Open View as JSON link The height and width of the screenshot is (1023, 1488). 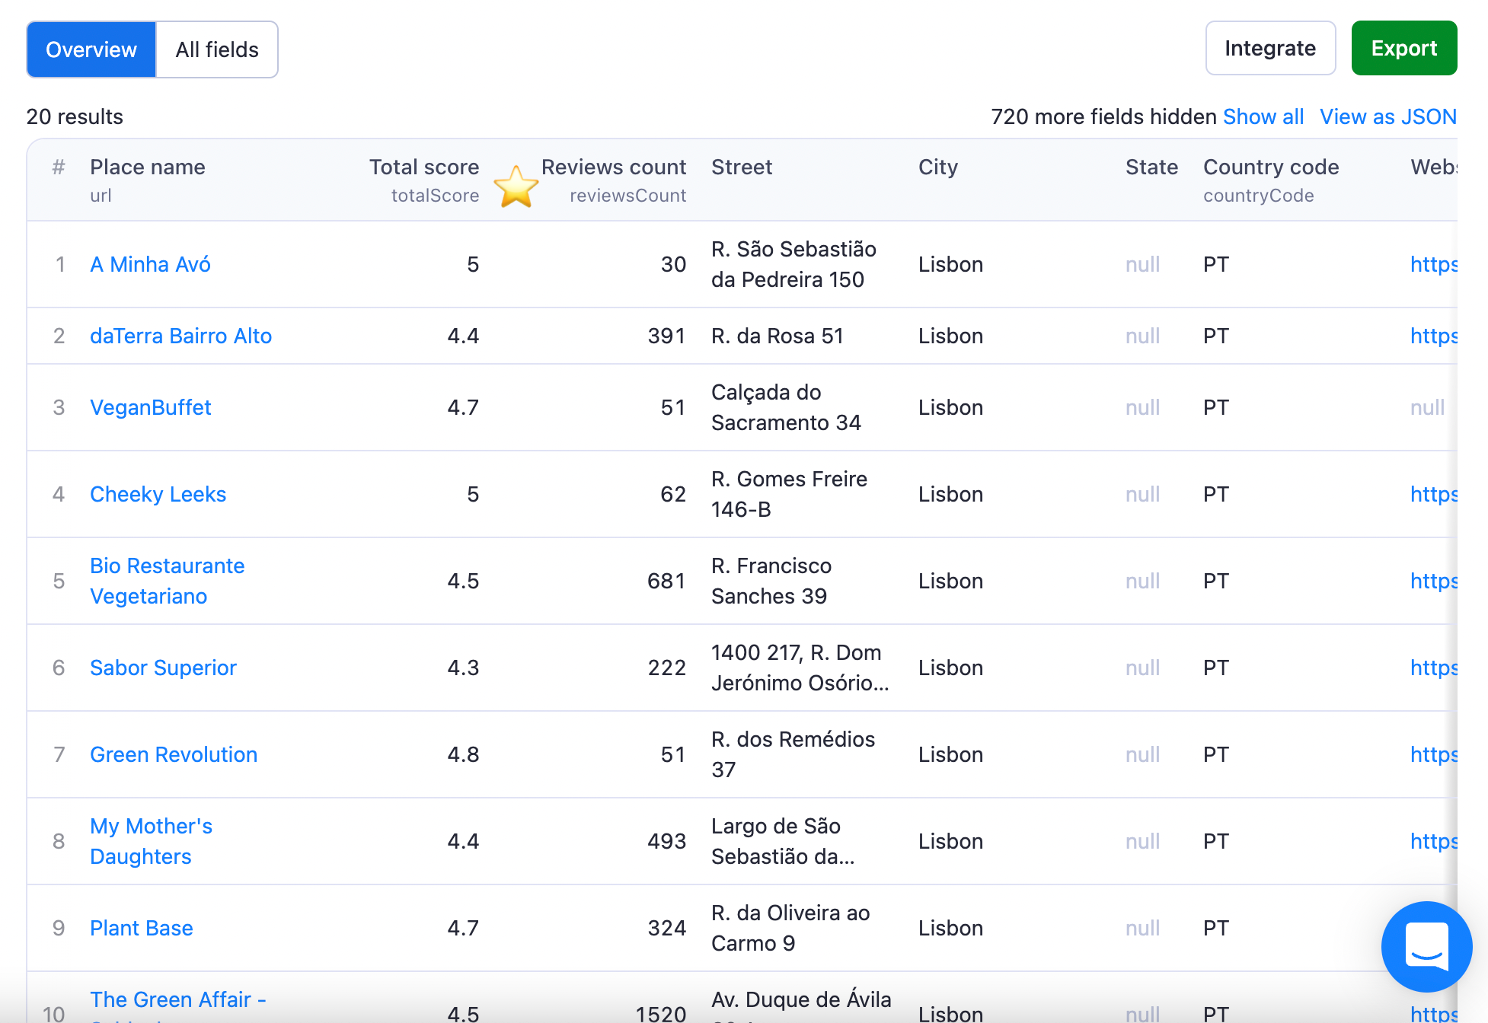[1387, 116]
